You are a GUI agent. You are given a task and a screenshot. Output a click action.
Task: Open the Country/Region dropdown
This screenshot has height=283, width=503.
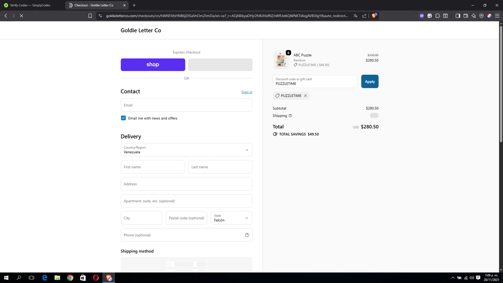pyautogui.click(x=186, y=150)
